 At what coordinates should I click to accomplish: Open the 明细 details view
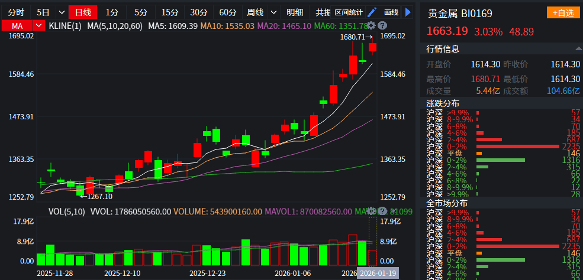(295, 12)
